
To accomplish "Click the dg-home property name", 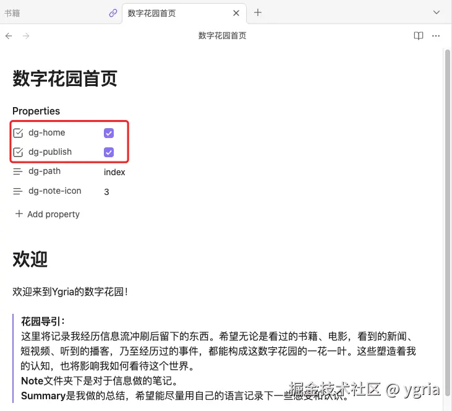I will coord(47,132).
